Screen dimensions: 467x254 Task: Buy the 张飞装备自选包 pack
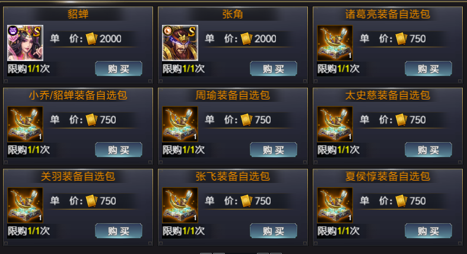(274, 231)
